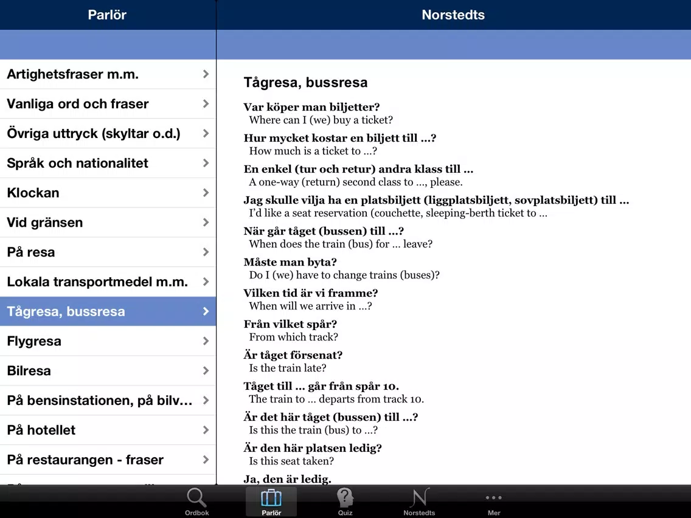Open the Övriga uttryck (skyltar o.d.) category
This screenshot has width=691, height=518.
coord(108,133)
